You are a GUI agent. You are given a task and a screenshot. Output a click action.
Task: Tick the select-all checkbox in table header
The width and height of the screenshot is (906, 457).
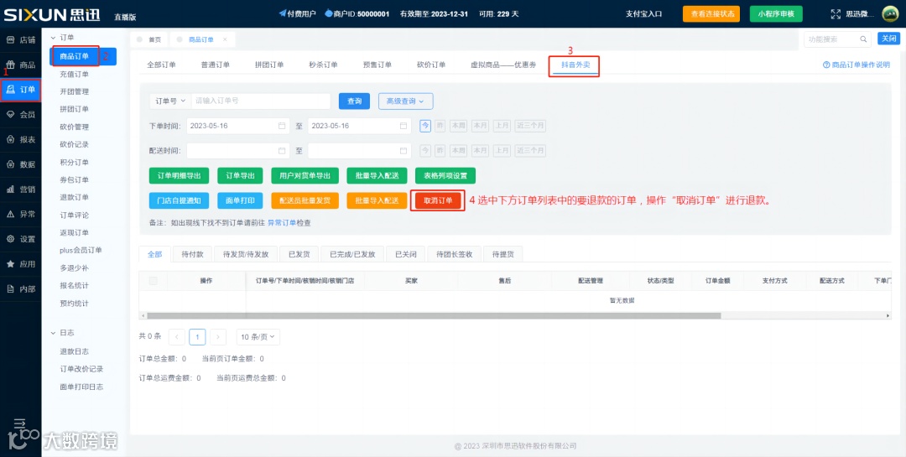[154, 281]
